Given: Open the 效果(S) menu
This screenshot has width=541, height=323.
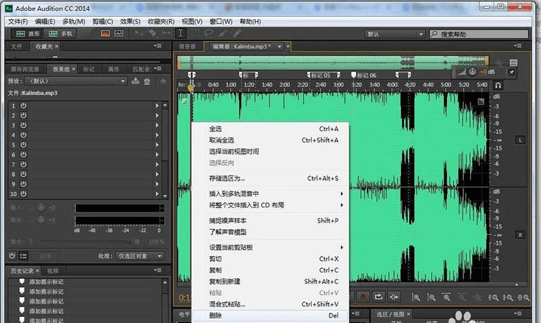Looking at the screenshot, I should (x=131, y=22).
